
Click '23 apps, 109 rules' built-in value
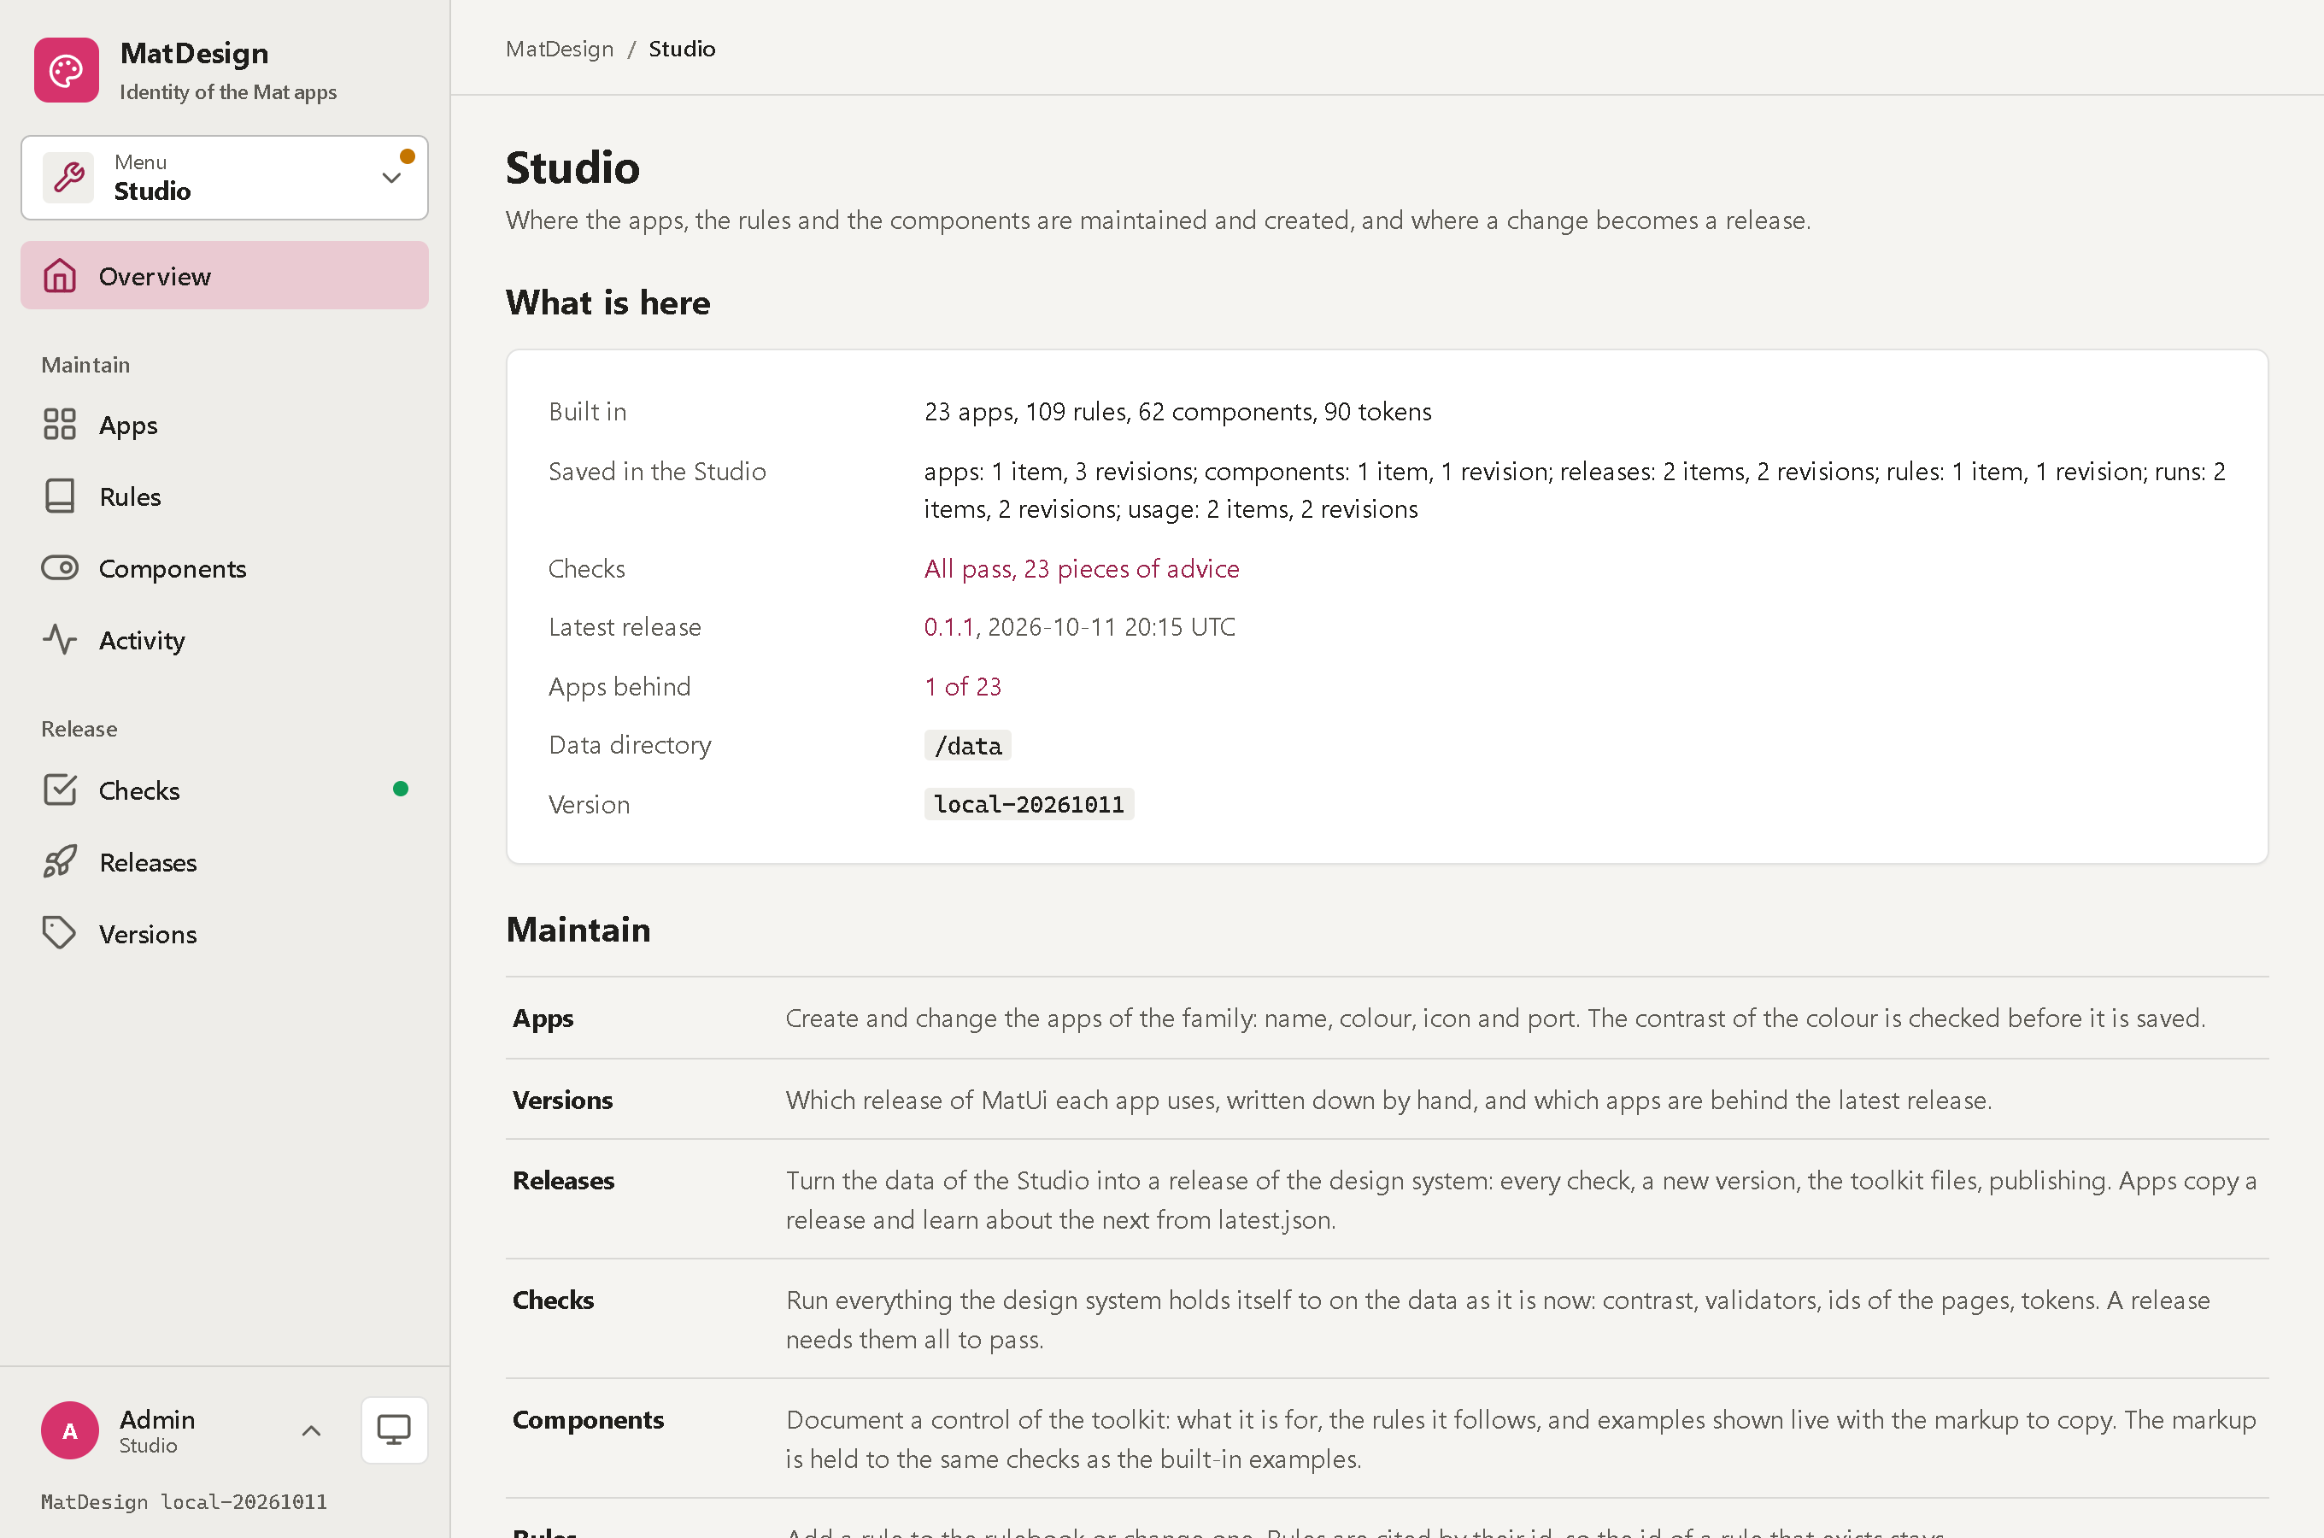pos(1177,412)
